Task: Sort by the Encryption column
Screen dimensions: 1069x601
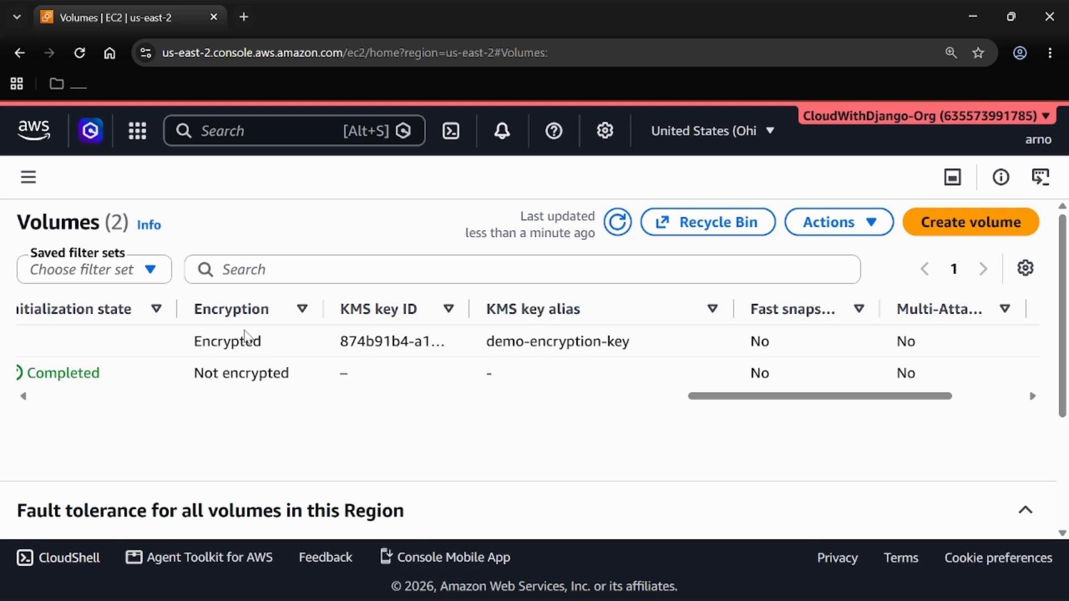Action: 302,309
